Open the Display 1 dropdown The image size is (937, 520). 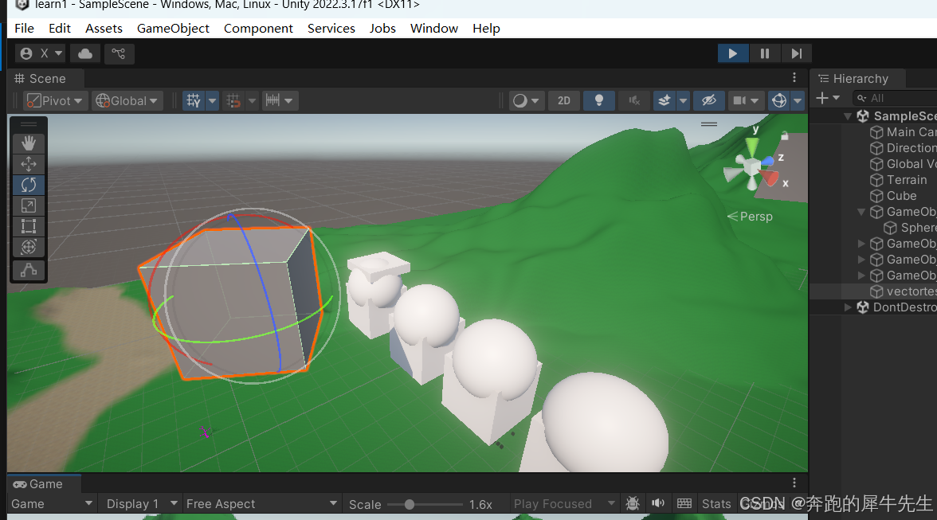pos(141,504)
